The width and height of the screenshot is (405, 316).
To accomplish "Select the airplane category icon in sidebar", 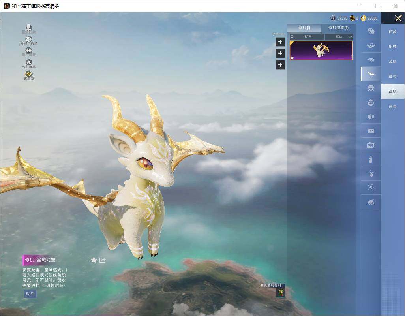I will tap(371, 74).
